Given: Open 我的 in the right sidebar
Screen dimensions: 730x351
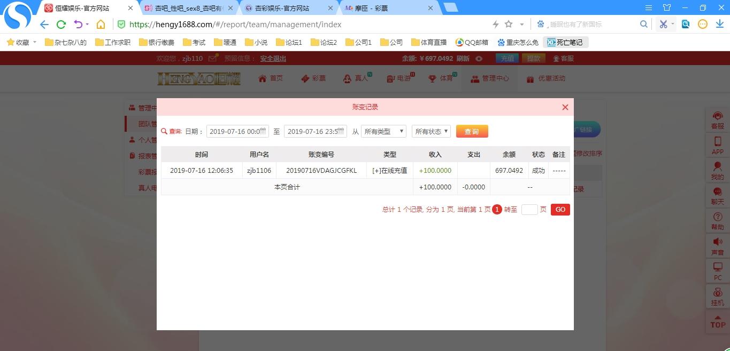Looking at the screenshot, I should click(718, 171).
